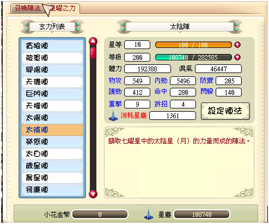Click the stardust icon beside 消耗星塵
269x224 pixels.
pyautogui.click(x=113, y=116)
